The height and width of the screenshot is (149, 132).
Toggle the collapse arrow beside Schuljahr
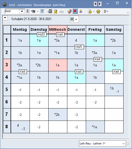click(5, 18)
